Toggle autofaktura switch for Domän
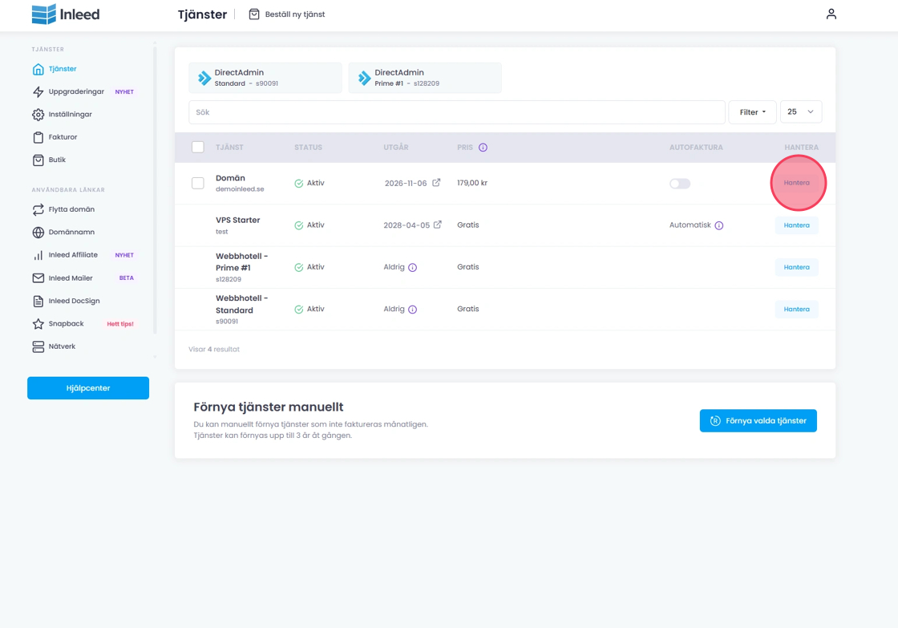The image size is (898, 628). 679,184
